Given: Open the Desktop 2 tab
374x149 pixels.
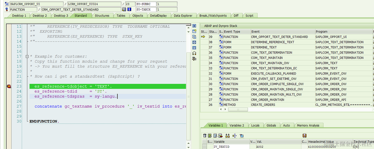Looking at the screenshot, I should coord(40,16).
